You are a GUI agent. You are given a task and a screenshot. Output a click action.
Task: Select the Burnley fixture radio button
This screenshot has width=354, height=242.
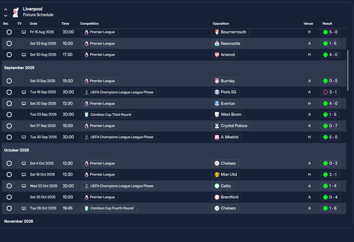9,81
